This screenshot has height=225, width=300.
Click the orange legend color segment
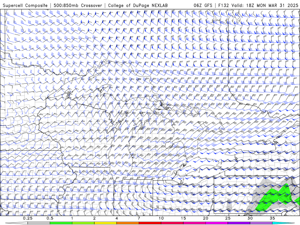tap(127, 223)
